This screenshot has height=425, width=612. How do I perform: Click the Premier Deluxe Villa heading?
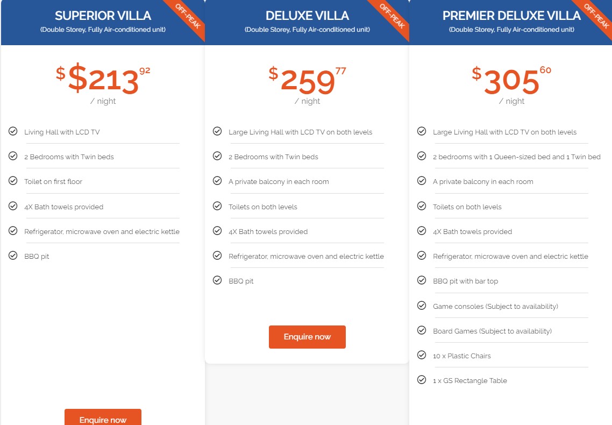[x=511, y=16]
